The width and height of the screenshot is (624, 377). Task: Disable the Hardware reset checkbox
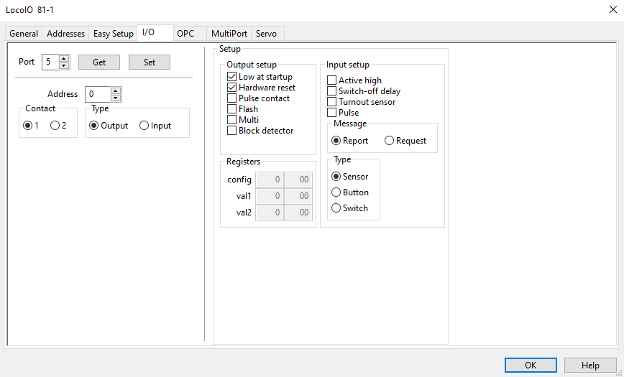coord(232,88)
